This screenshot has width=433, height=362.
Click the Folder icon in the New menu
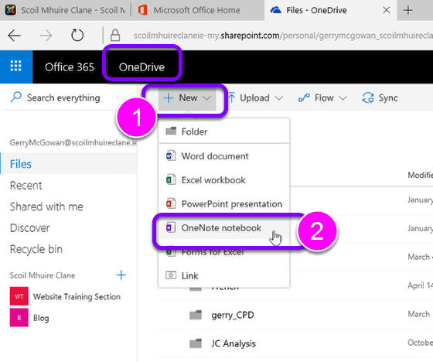(171, 131)
